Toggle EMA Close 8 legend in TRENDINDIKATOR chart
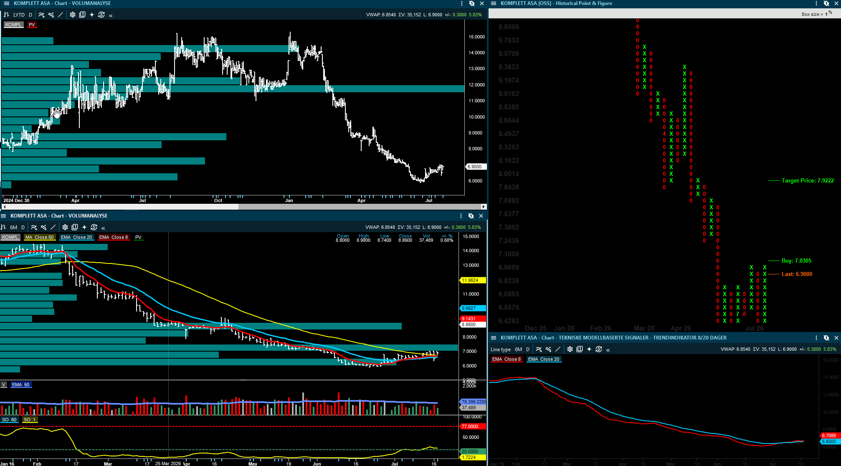 (507, 359)
